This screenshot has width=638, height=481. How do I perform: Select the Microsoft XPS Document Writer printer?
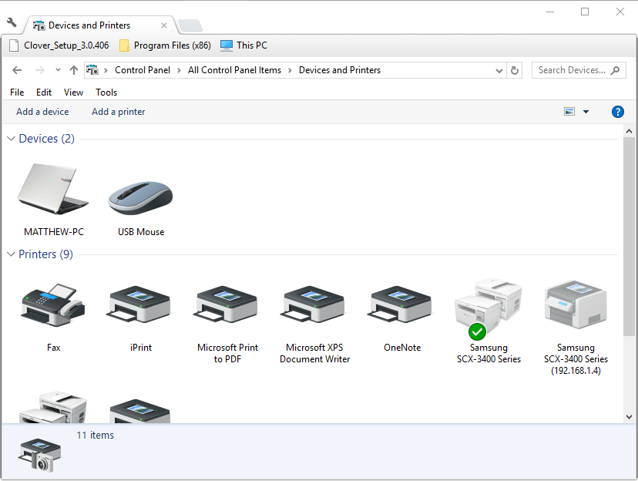(314, 305)
